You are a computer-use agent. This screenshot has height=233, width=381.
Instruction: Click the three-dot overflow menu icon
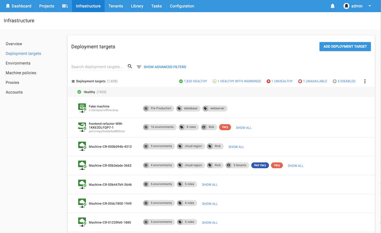[x=365, y=81]
